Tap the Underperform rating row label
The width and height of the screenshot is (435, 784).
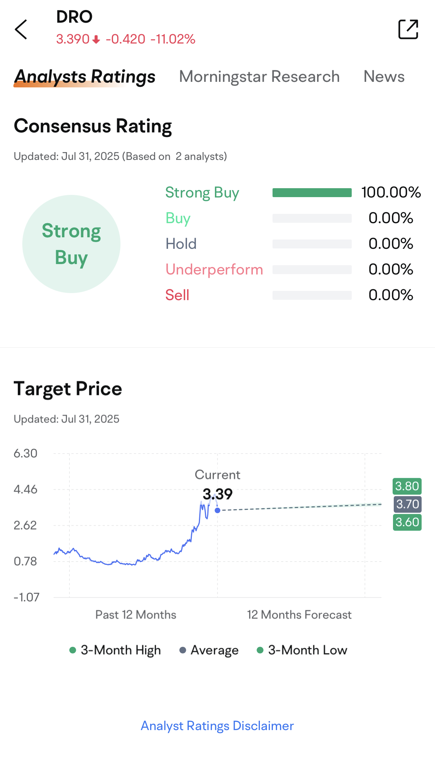[x=214, y=270]
